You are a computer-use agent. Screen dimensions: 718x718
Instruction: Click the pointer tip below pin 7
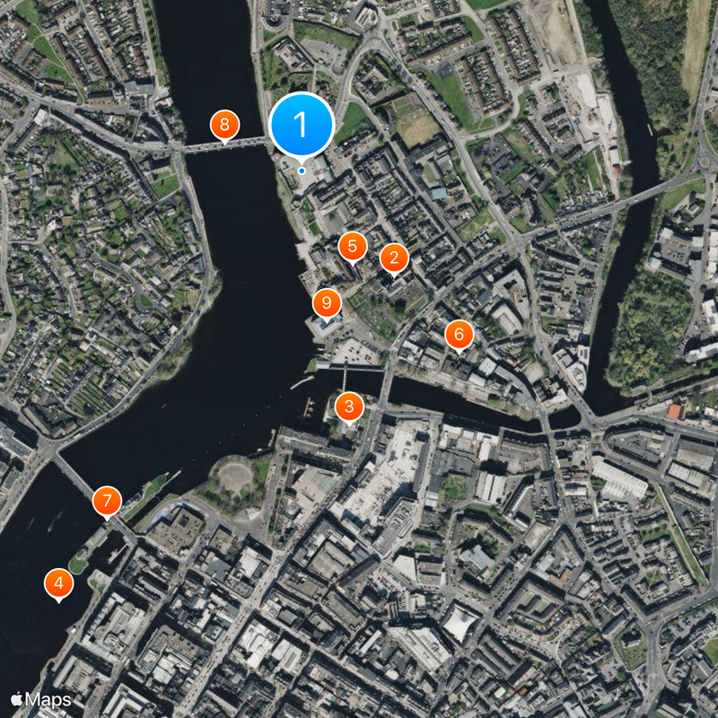coord(107,518)
